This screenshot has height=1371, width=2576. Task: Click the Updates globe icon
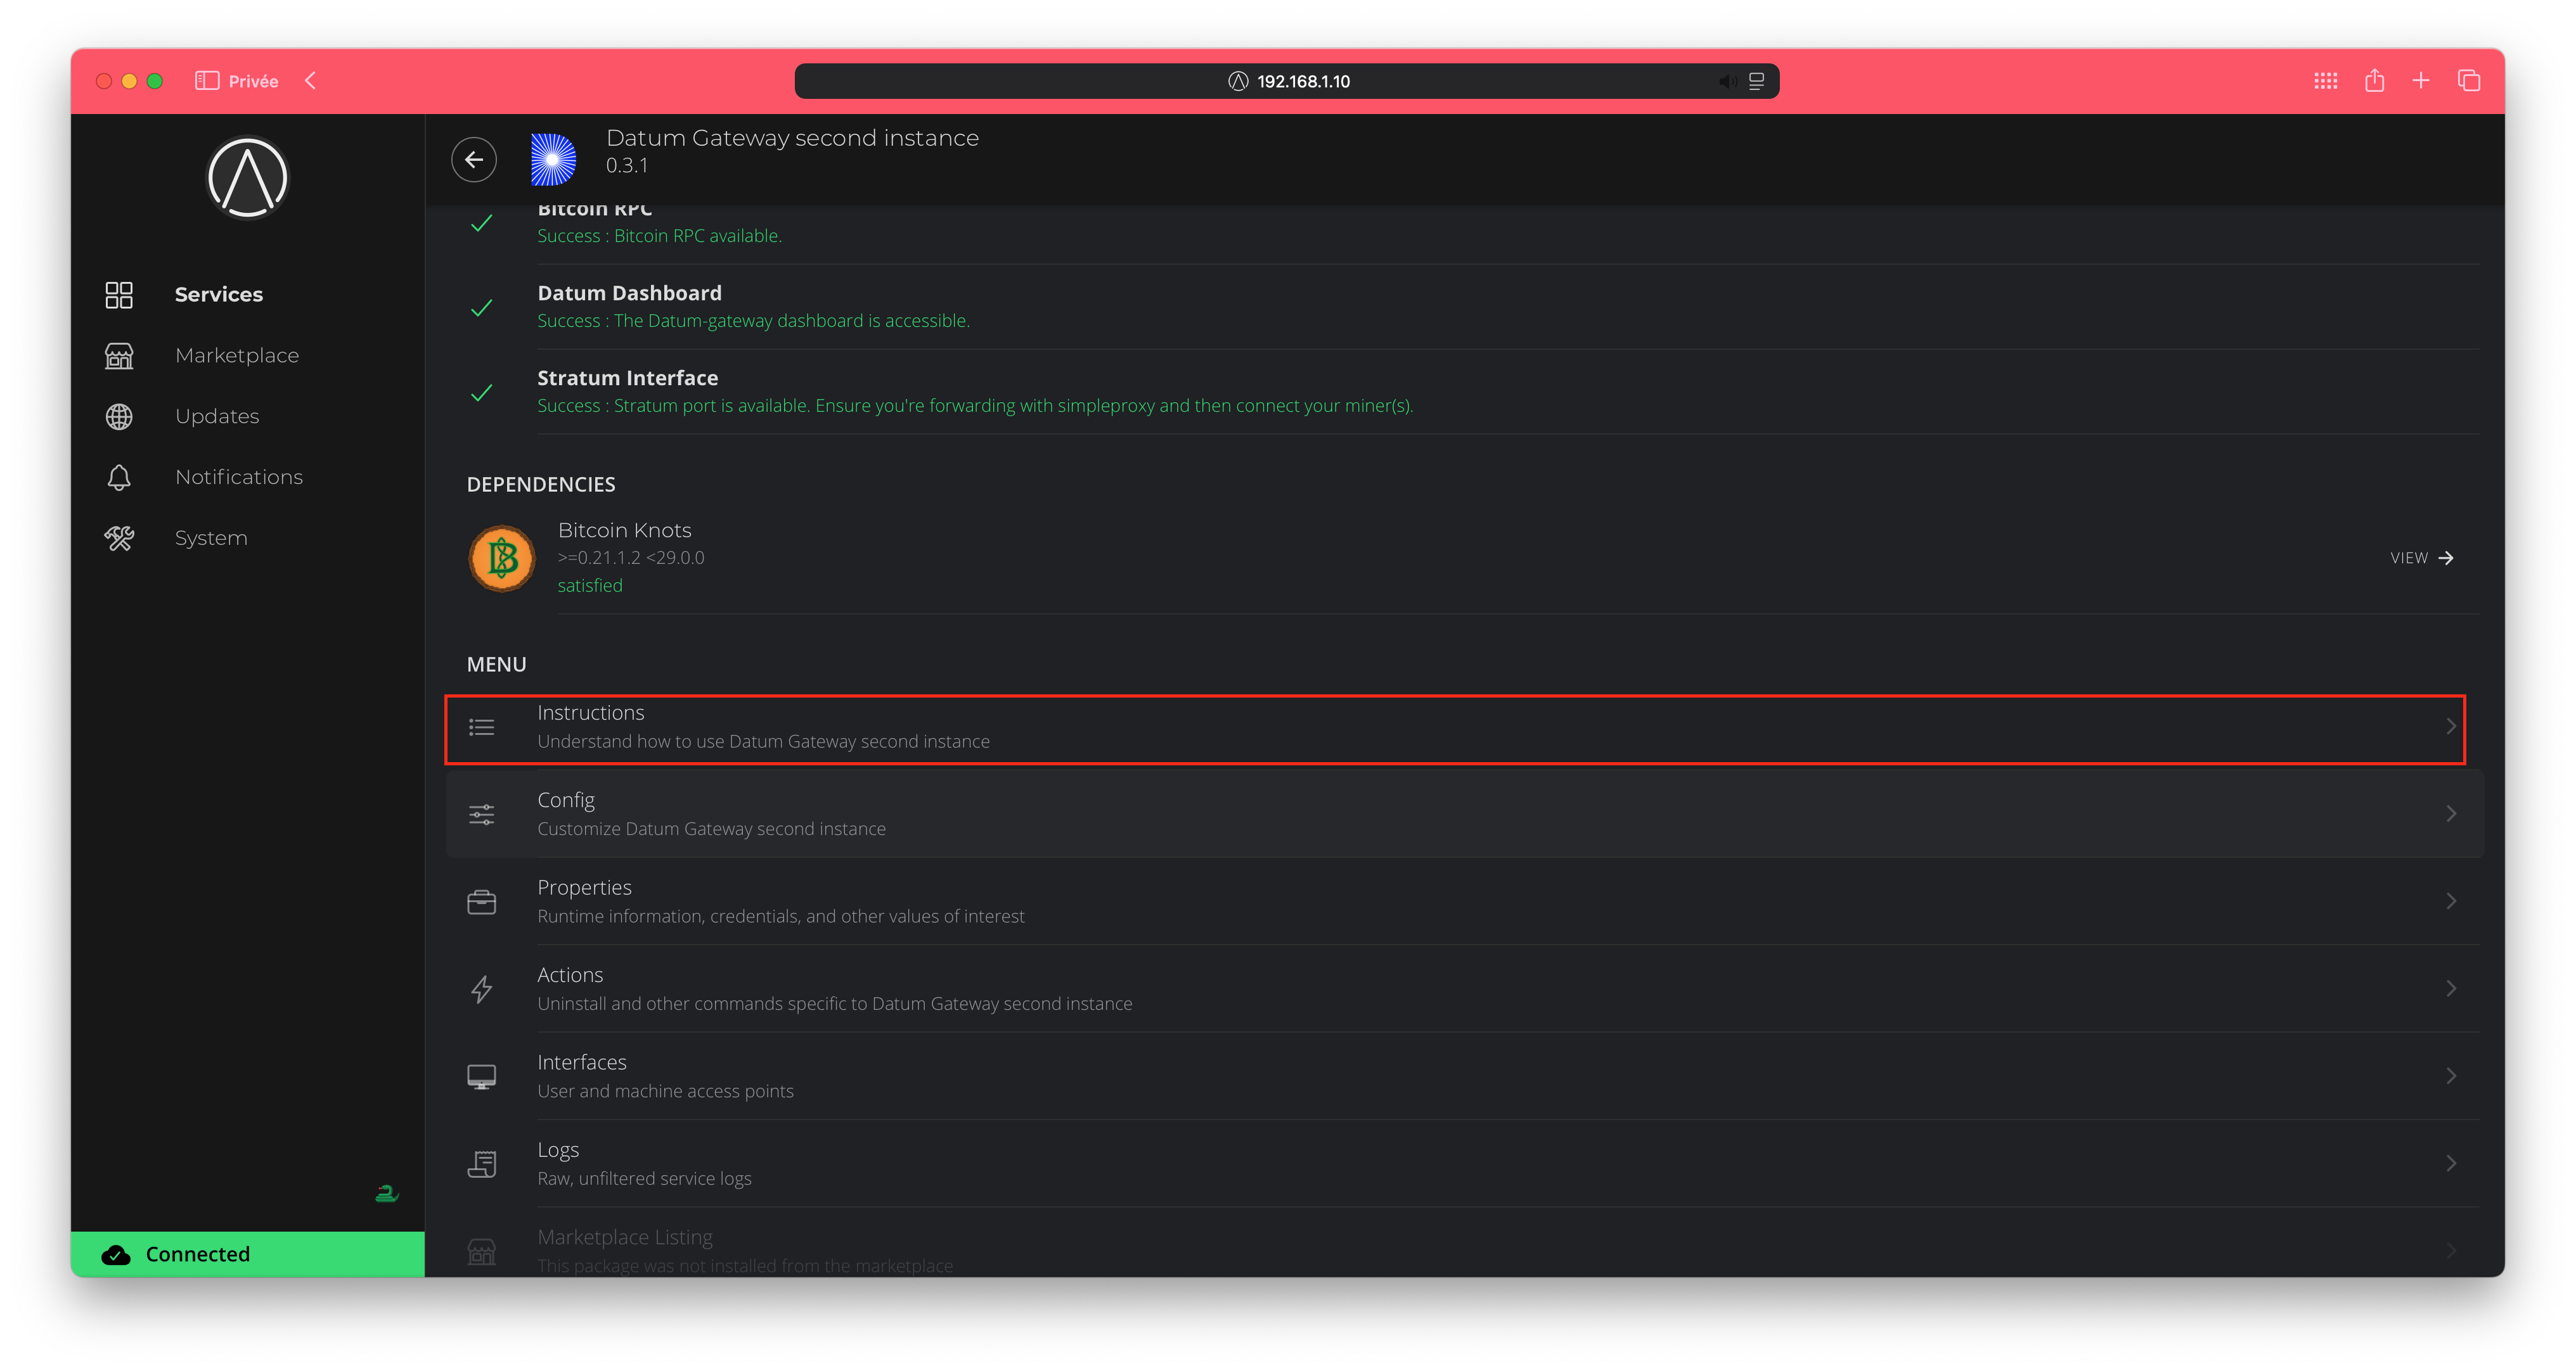[x=119, y=417]
